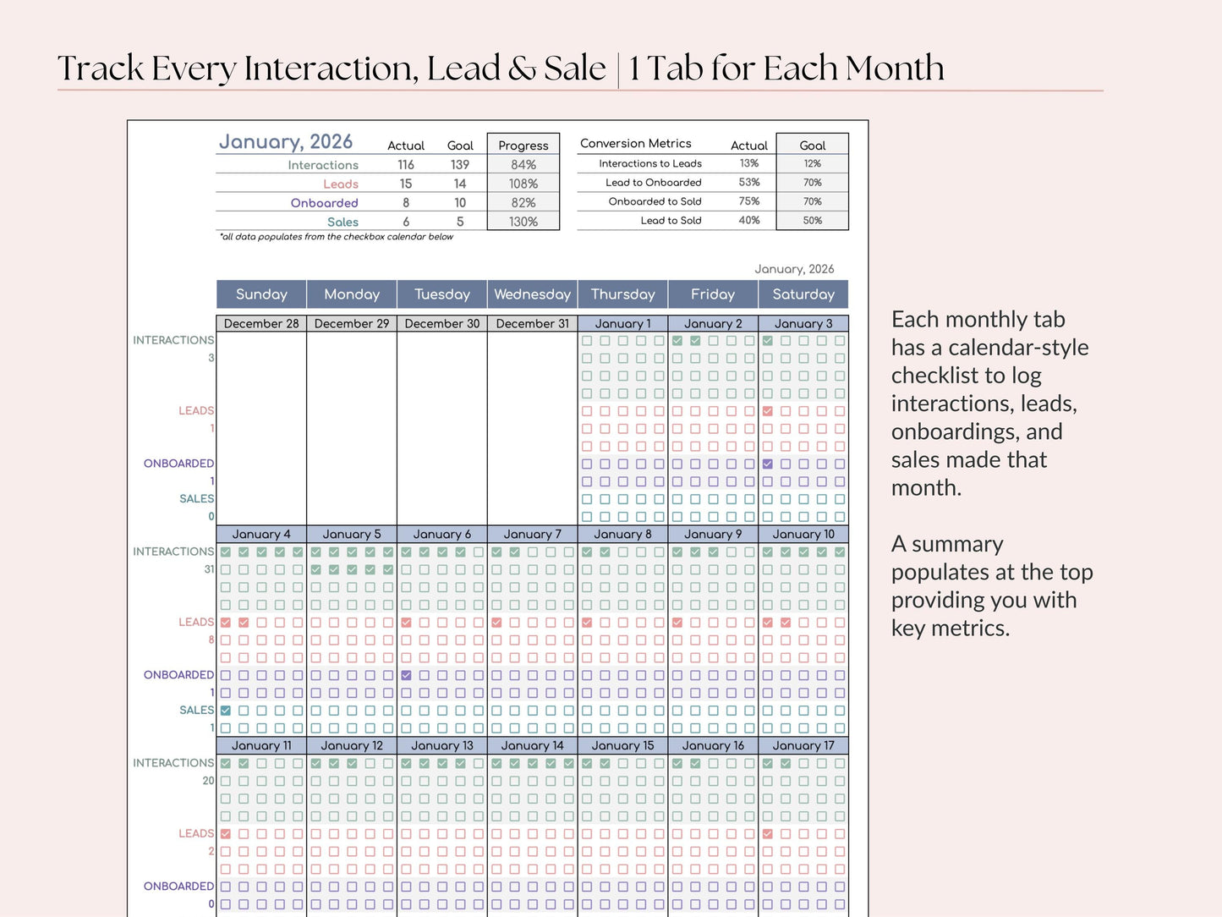Toggle the checked Leads checkbox under January 11
This screenshot has width=1222, height=917.
pyautogui.click(x=226, y=834)
